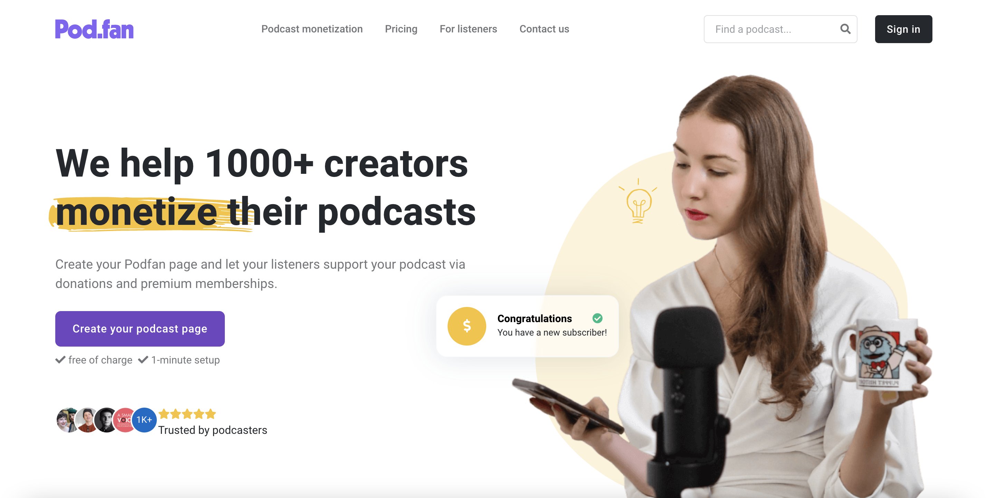The image size is (987, 498).
Task: Click Create your podcast page button
Action: (140, 329)
